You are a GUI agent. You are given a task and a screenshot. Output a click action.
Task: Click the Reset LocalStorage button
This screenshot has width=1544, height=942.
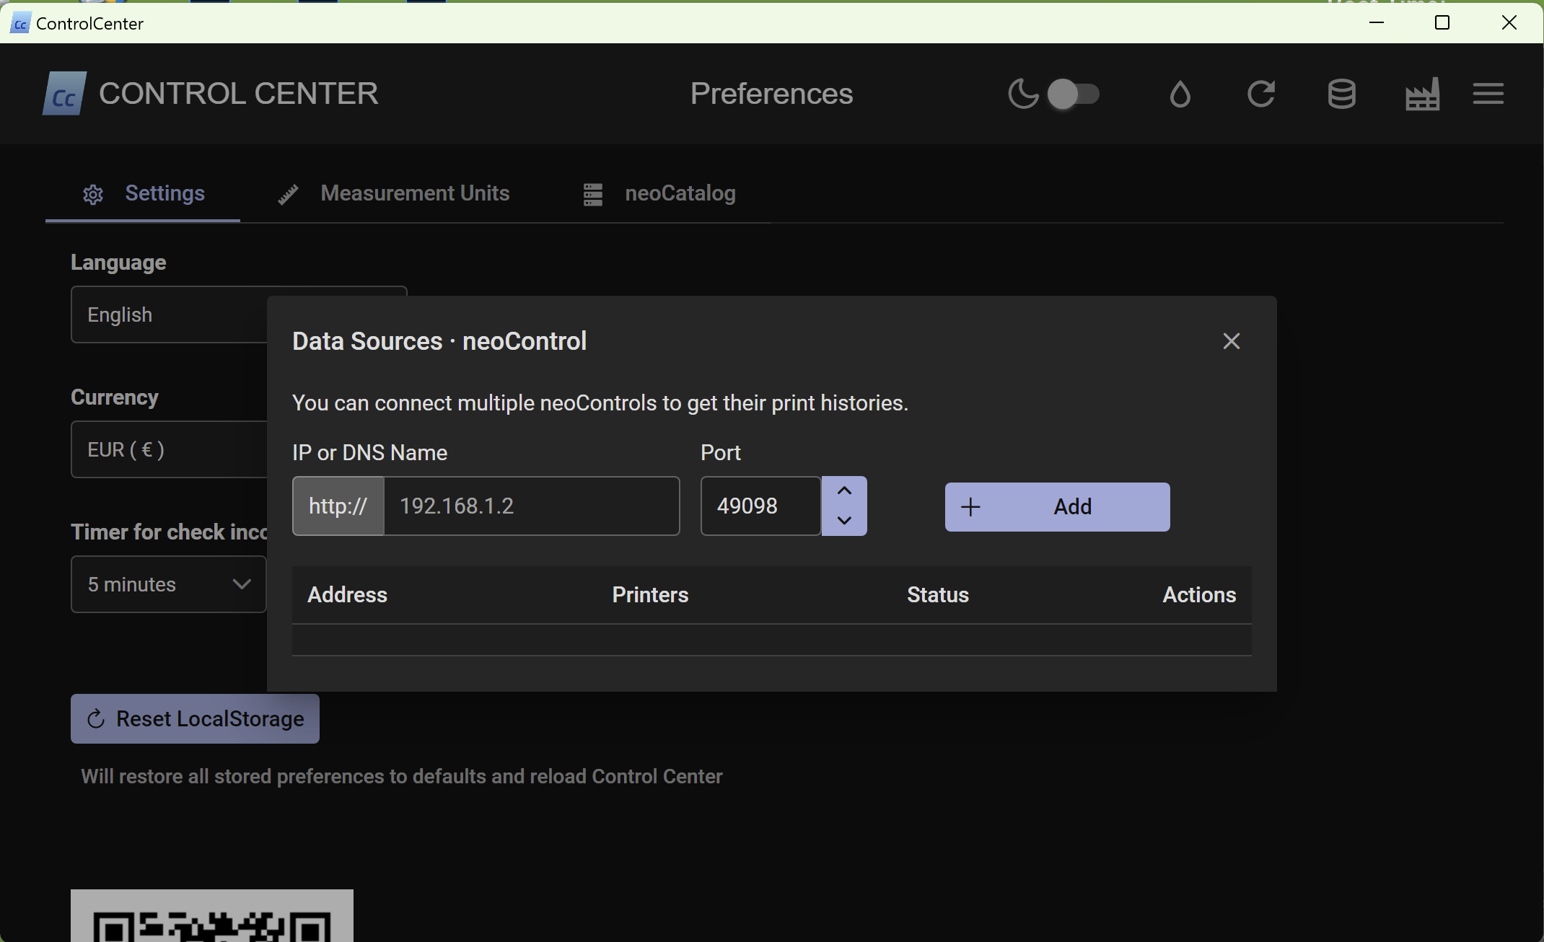click(195, 719)
